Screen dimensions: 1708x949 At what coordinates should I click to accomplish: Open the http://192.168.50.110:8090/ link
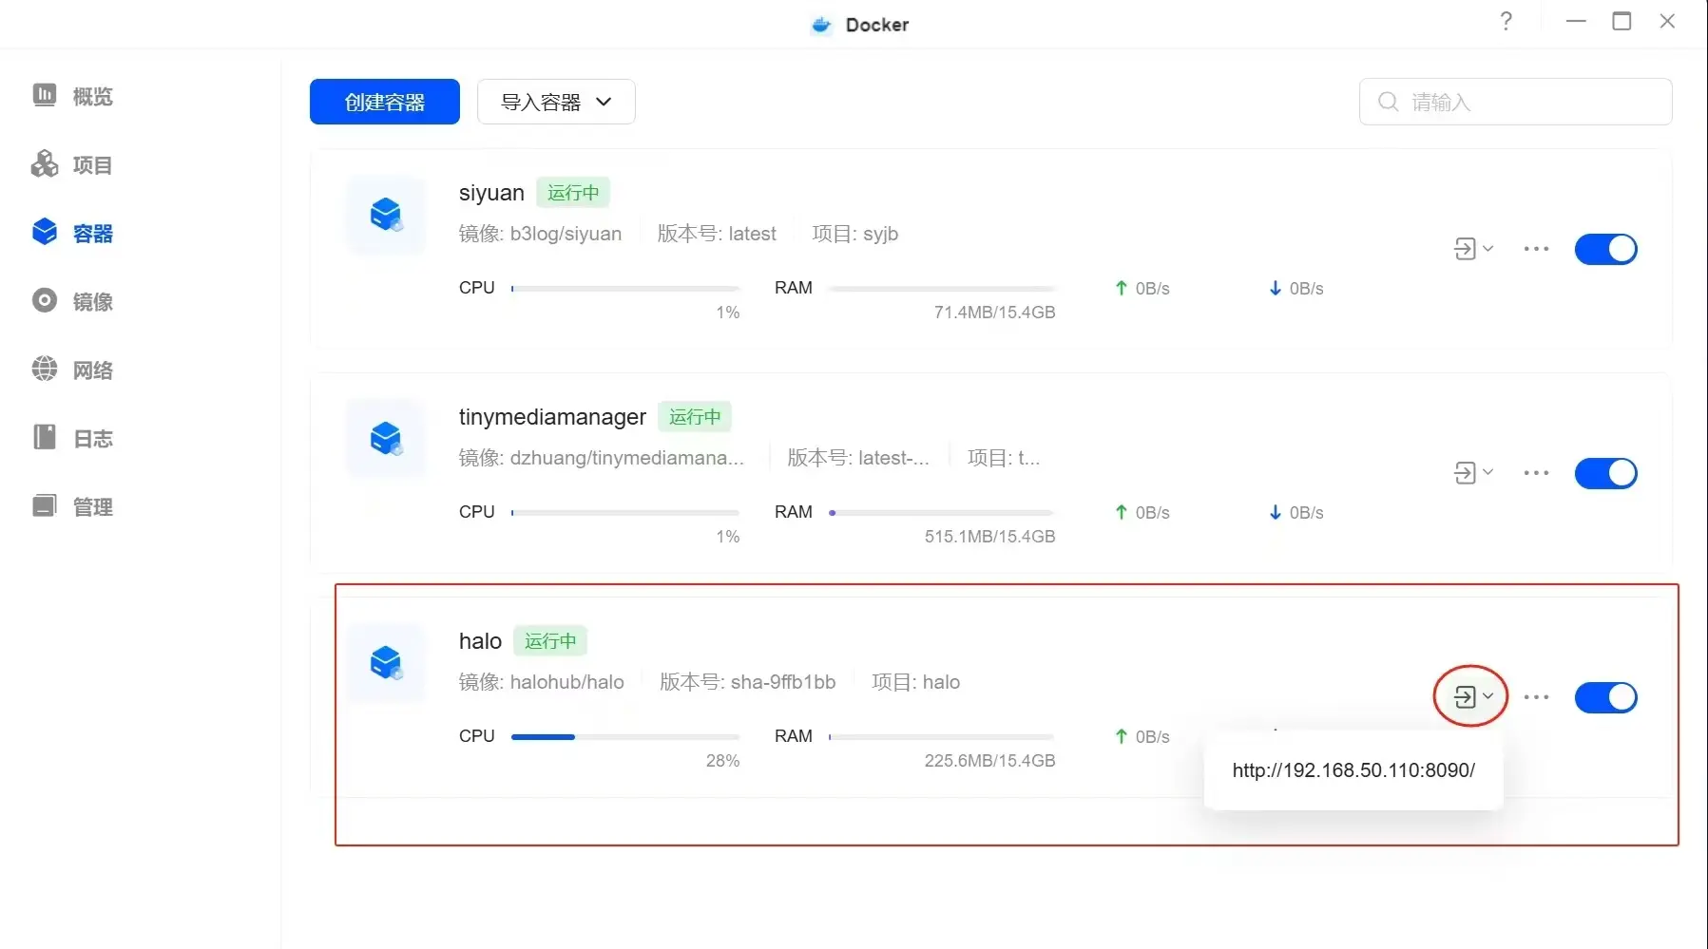coord(1353,770)
